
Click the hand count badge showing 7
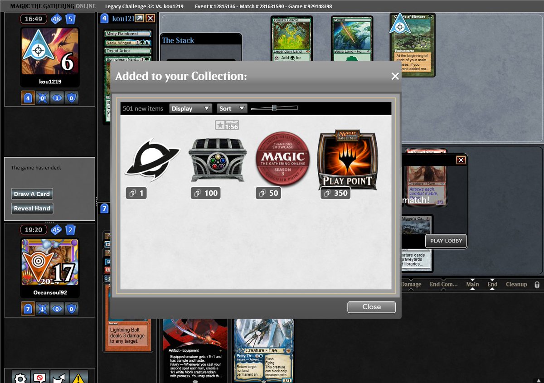pyautogui.click(x=104, y=208)
